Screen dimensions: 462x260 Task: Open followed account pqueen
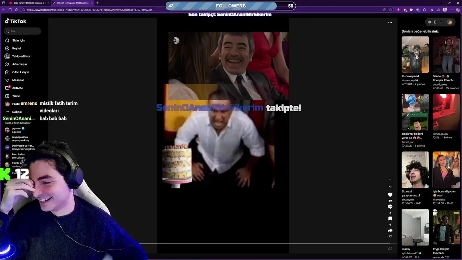[14, 130]
